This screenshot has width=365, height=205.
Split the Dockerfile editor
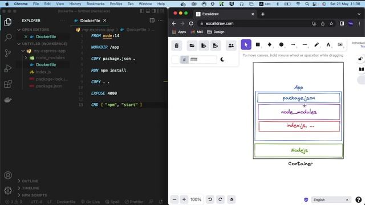(152, 20)
